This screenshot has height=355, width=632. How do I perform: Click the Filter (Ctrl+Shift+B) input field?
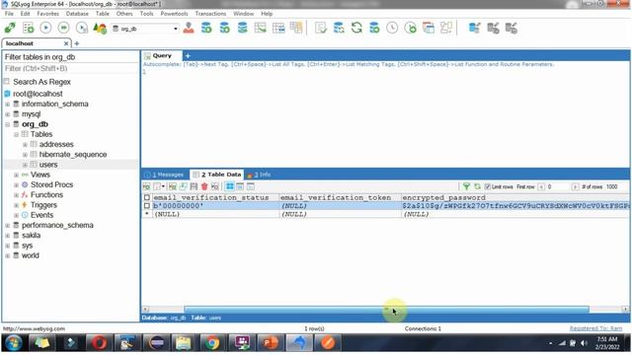pos(70,68)
